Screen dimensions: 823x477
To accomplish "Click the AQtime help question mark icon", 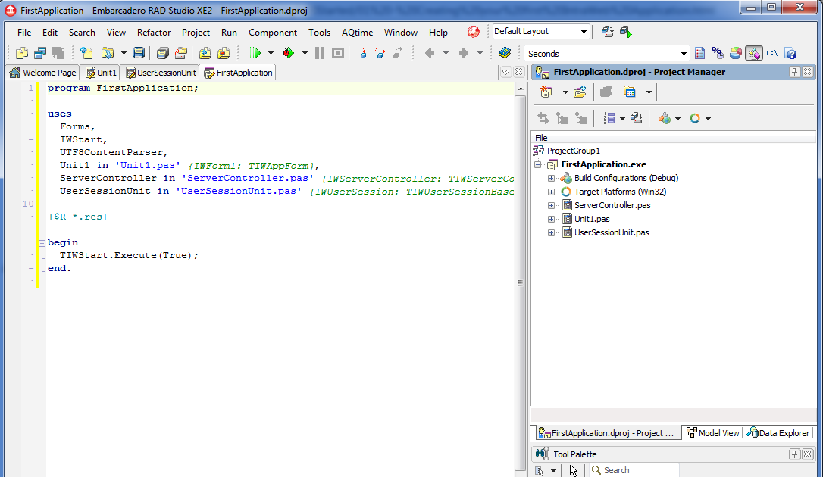I will point(790,53).
